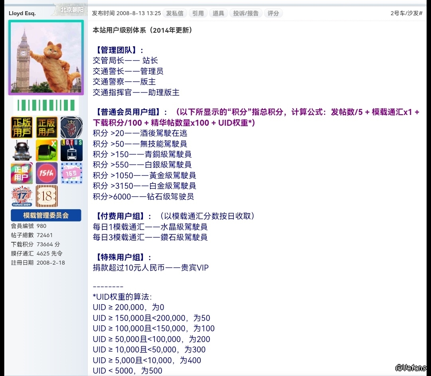
Task: Click dark 正版用戶 badge above the truck badge
Action: tap(22, 127)
